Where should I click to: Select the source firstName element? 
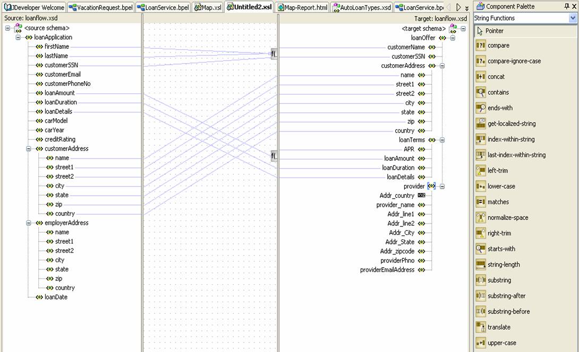pos(56,47)
